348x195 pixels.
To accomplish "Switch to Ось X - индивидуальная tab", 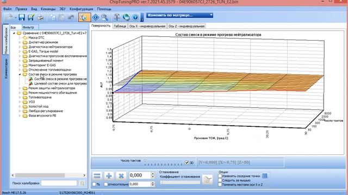I will [147, 26].
